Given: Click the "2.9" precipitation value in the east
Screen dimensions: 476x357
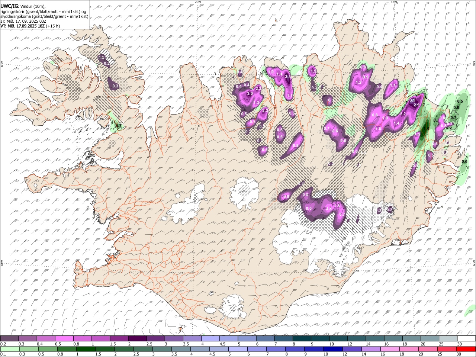Looking at the screenshot, I should (416, 105).
